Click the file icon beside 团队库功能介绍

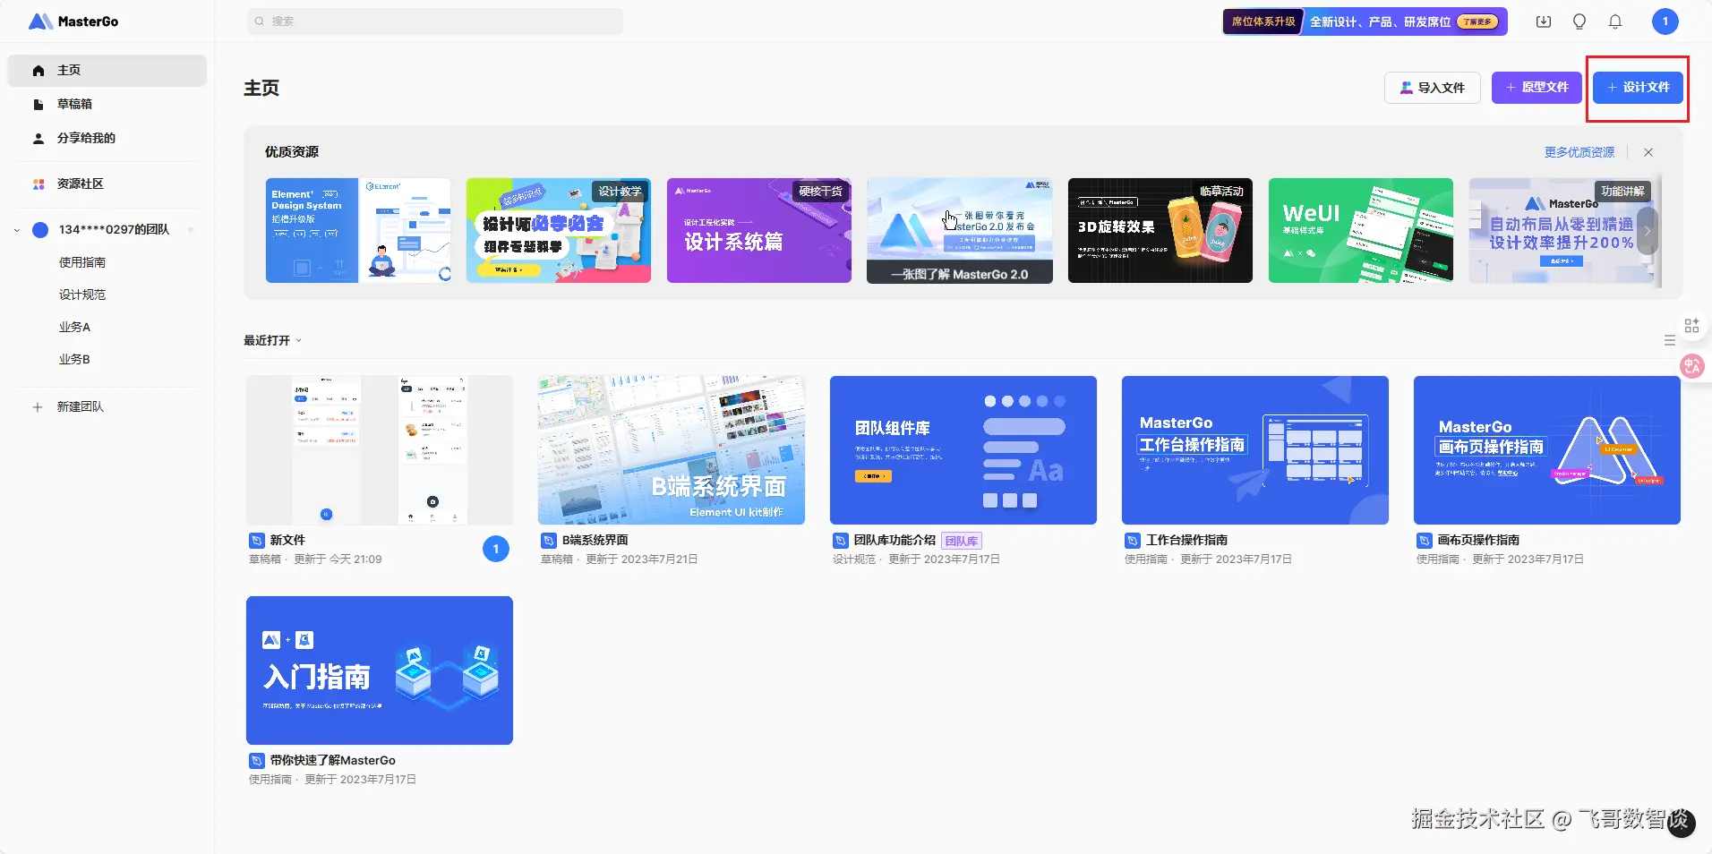coord(841,541)
